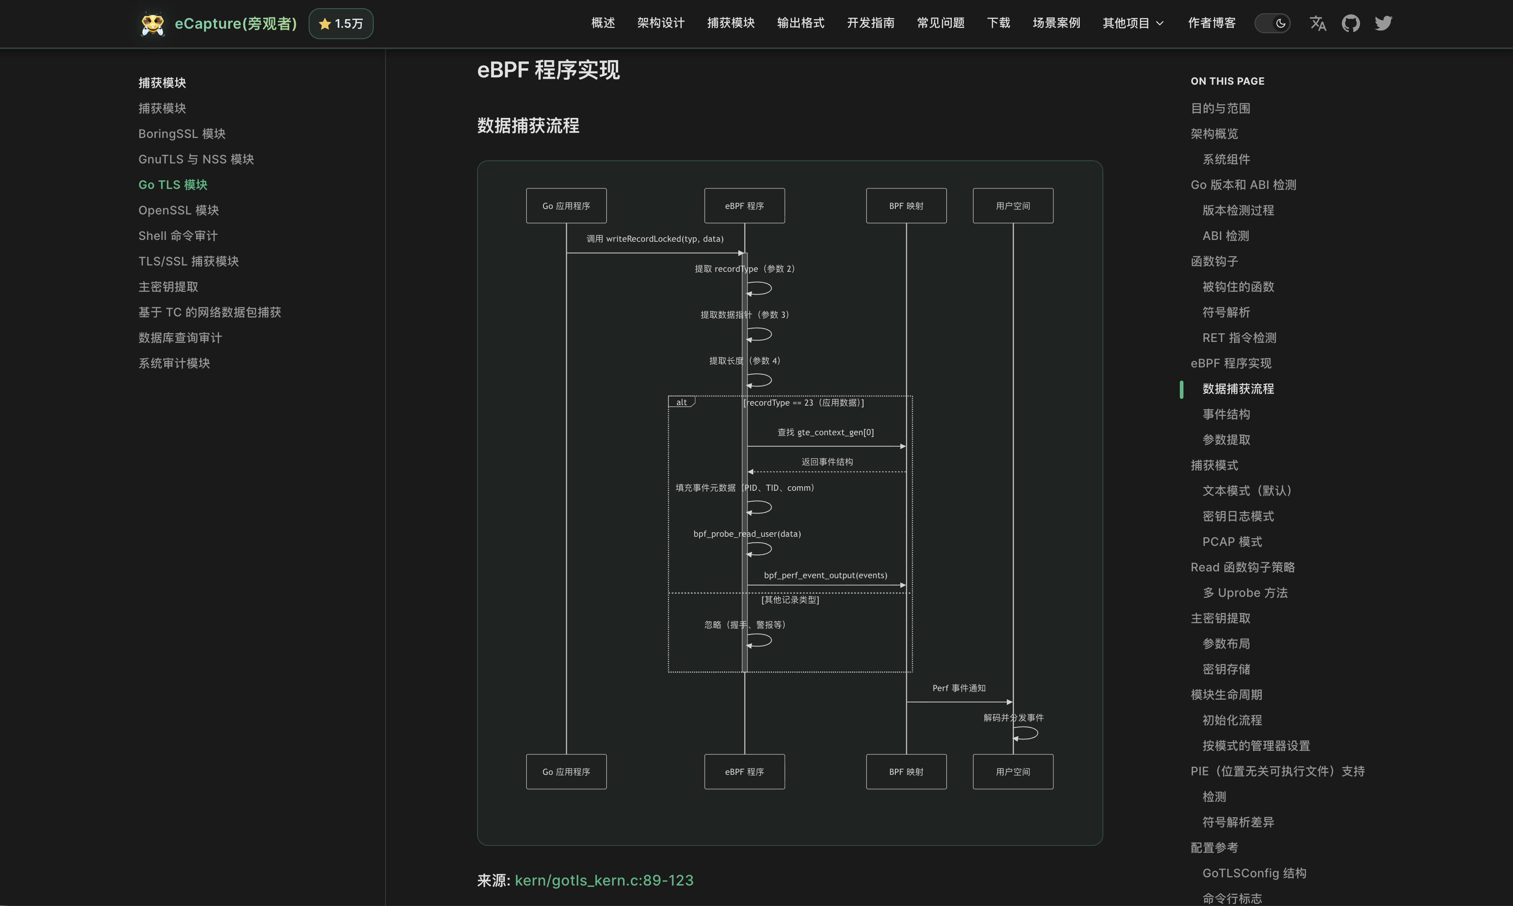This screenshot has height=906, width=1513.
Task: Jump to Go 版本和 ABI 检测 section
Action: coord(1243,184)
